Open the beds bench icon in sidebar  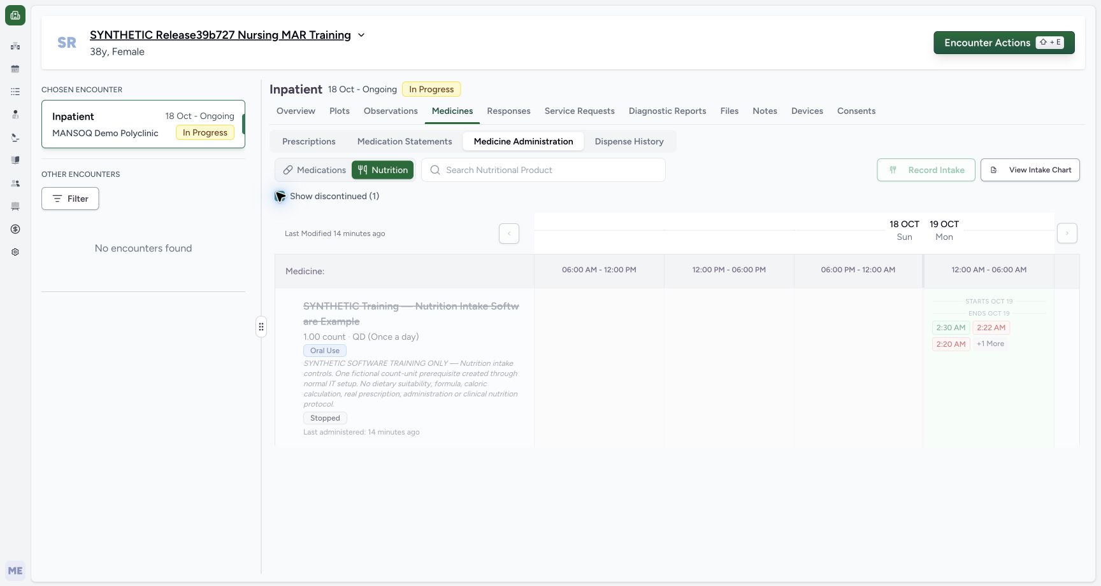pyautogui.click(x=15, y=206)
